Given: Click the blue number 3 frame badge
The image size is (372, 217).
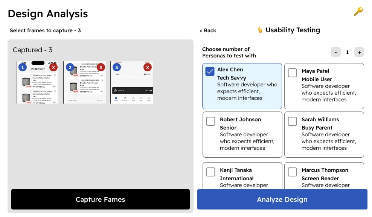Looking at the screenshot, I should (x=117, y=68).
